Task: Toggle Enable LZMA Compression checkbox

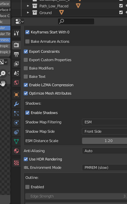Action: click(26, 85)
